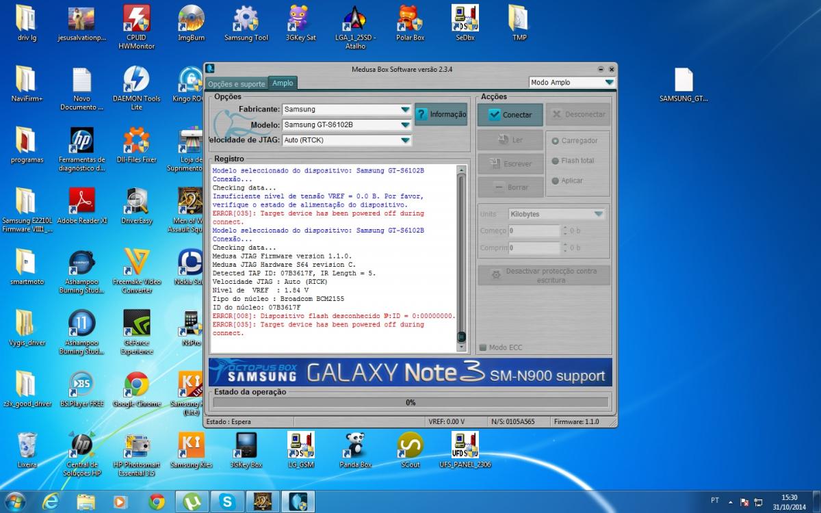This screenshot has height=513, width=821.
Task: Click the Começo spinner arrows
Action: pos(564,231)
